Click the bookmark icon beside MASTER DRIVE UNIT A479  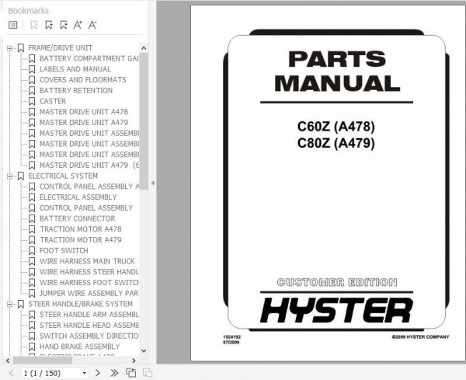point(32,123)
